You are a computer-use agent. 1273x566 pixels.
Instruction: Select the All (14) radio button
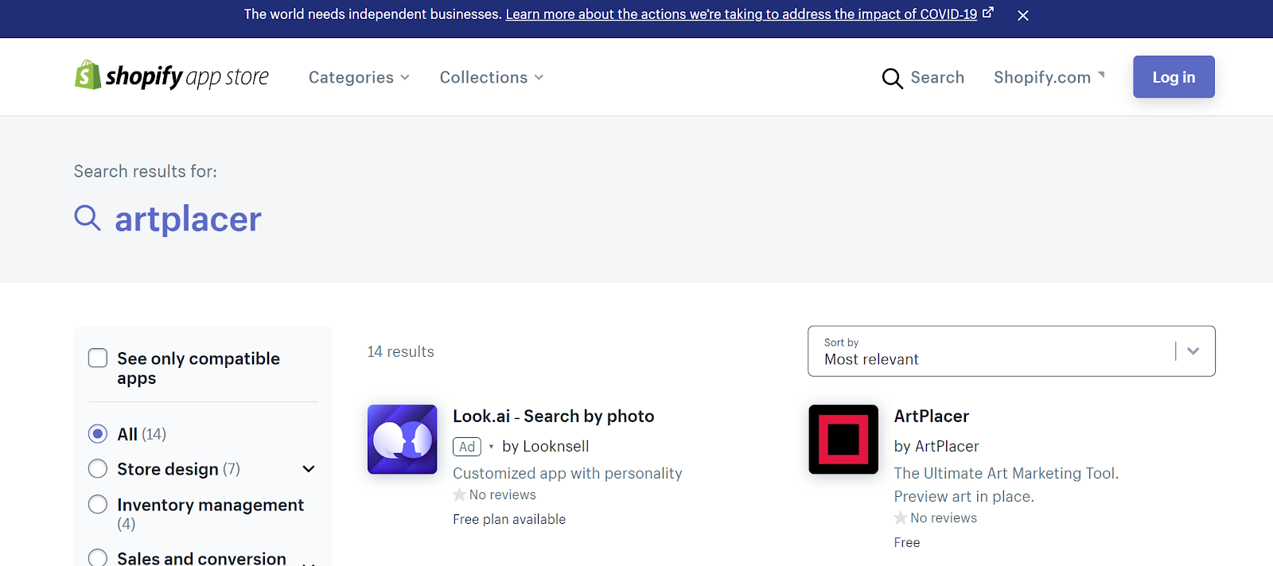point(98,433)
